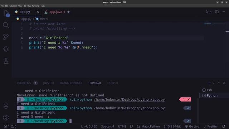Open launch profile dropdown beside plus

pos(213,83)
